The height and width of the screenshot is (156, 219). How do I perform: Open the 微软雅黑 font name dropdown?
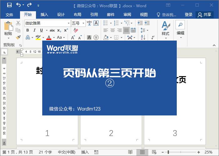[69, 23]
